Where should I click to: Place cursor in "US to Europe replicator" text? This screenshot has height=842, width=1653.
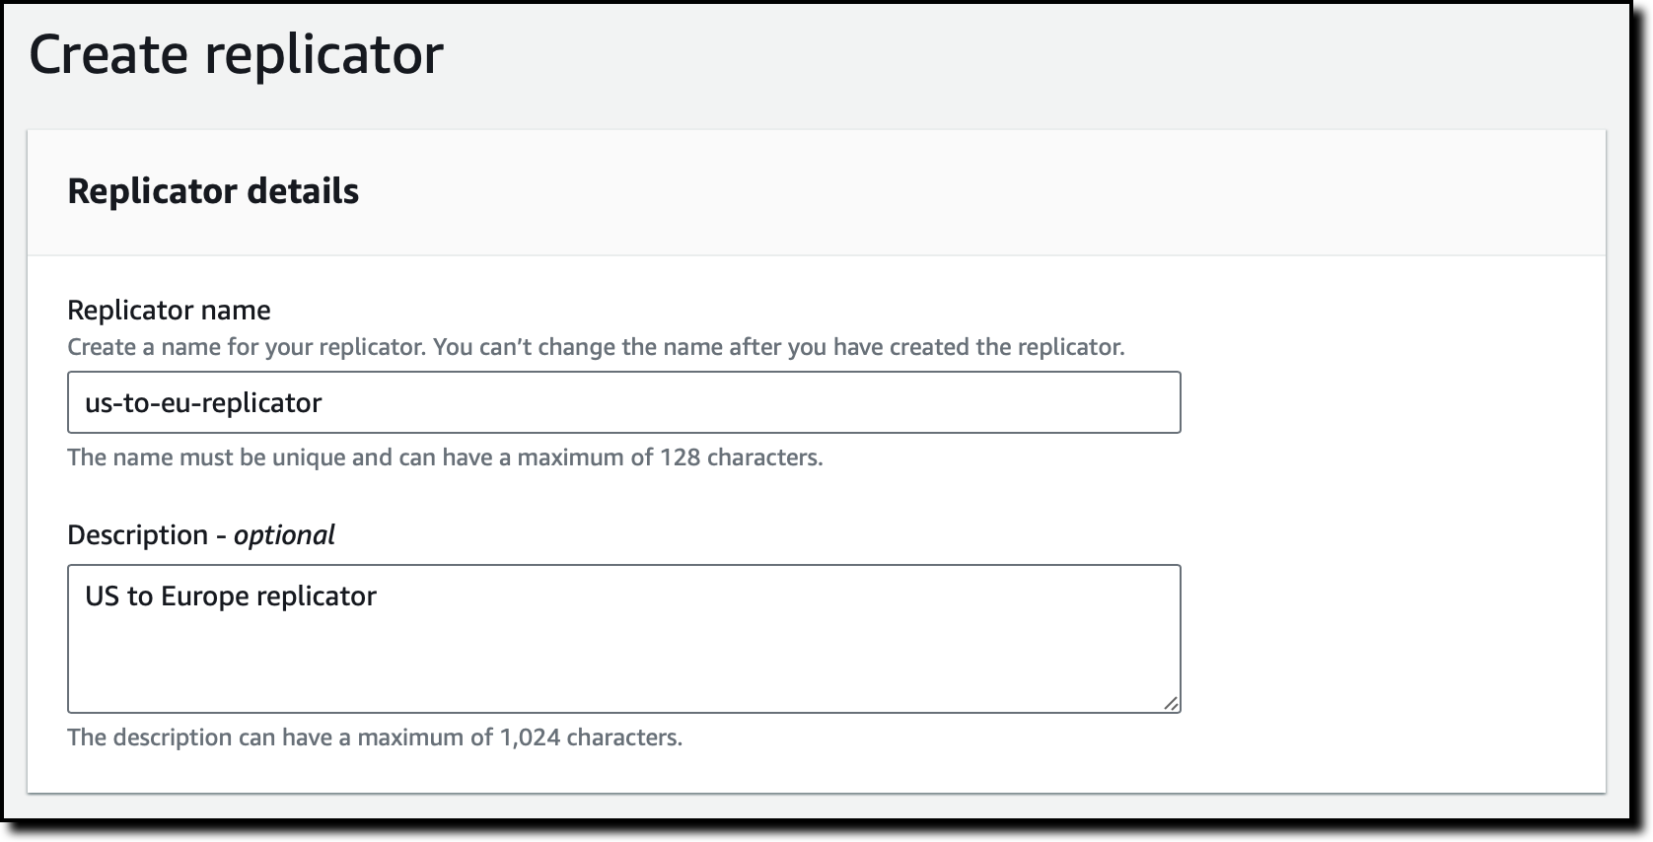(231, 596)
